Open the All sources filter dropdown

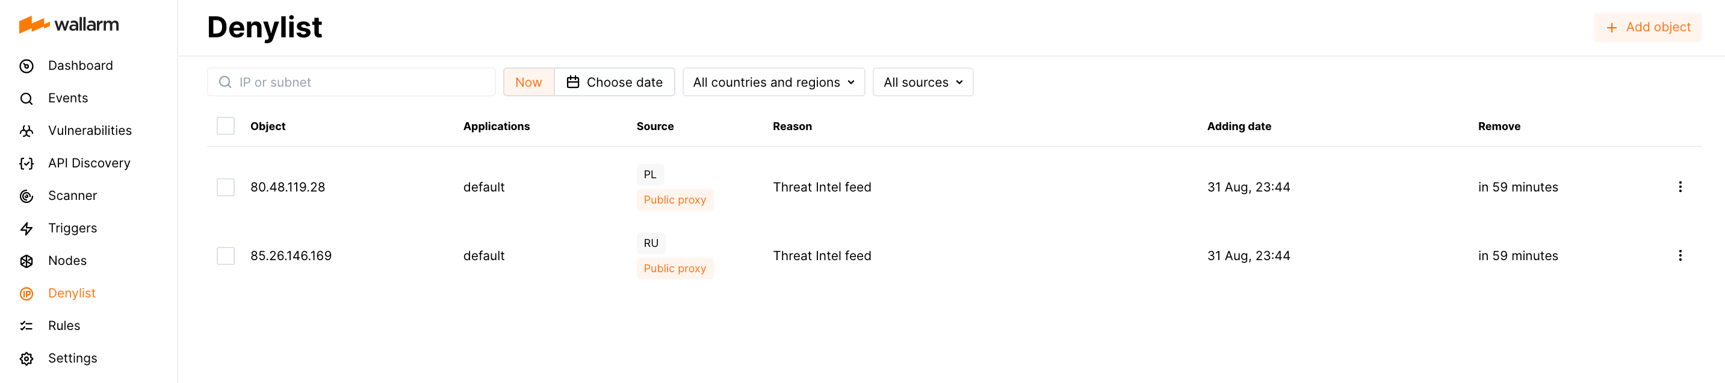(923, 82)
